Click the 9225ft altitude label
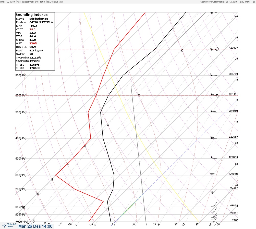Image resolution: width=256 pixels, height=229 pixels. 234,188
